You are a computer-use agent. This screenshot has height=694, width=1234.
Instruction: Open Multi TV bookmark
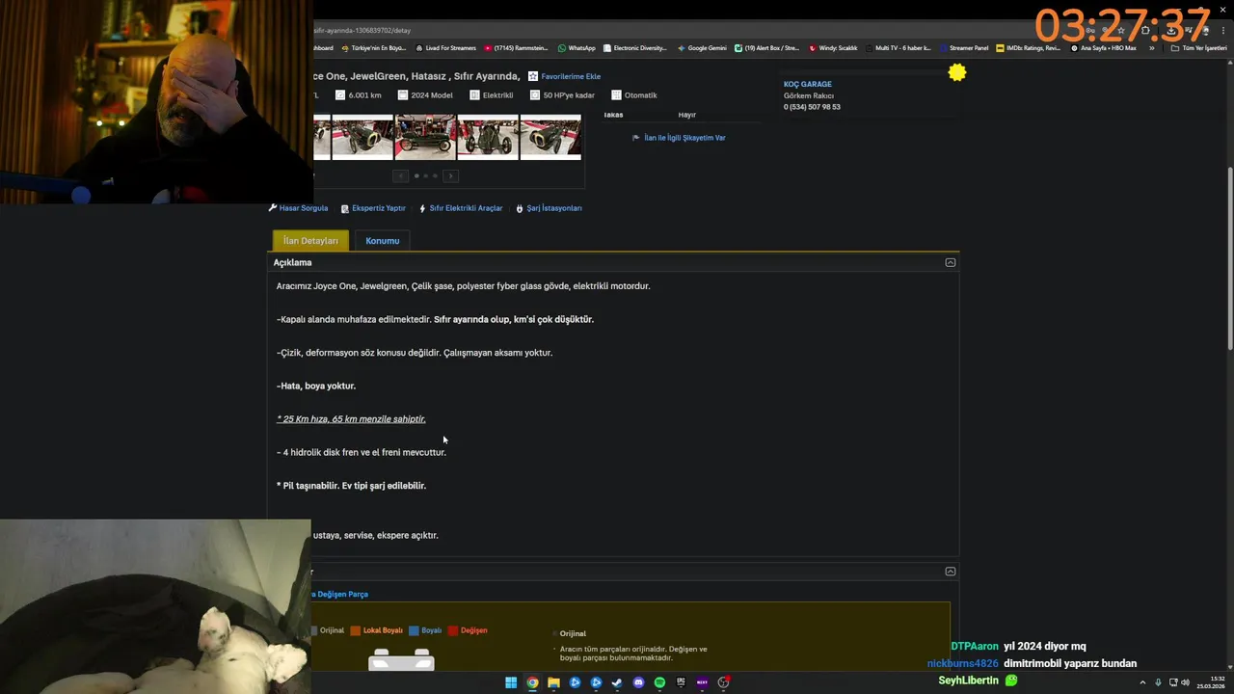tap(898, 48)
